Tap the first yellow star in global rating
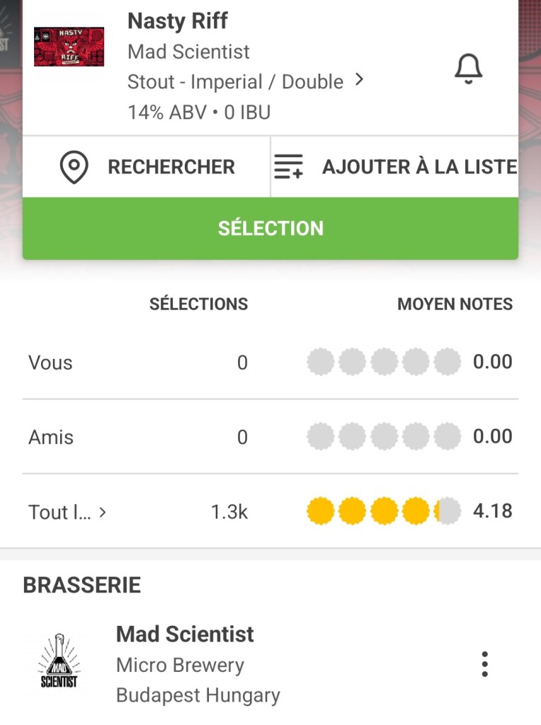Image resolution: width=541 pixels, height=725 pixels. tap(320, 510)
